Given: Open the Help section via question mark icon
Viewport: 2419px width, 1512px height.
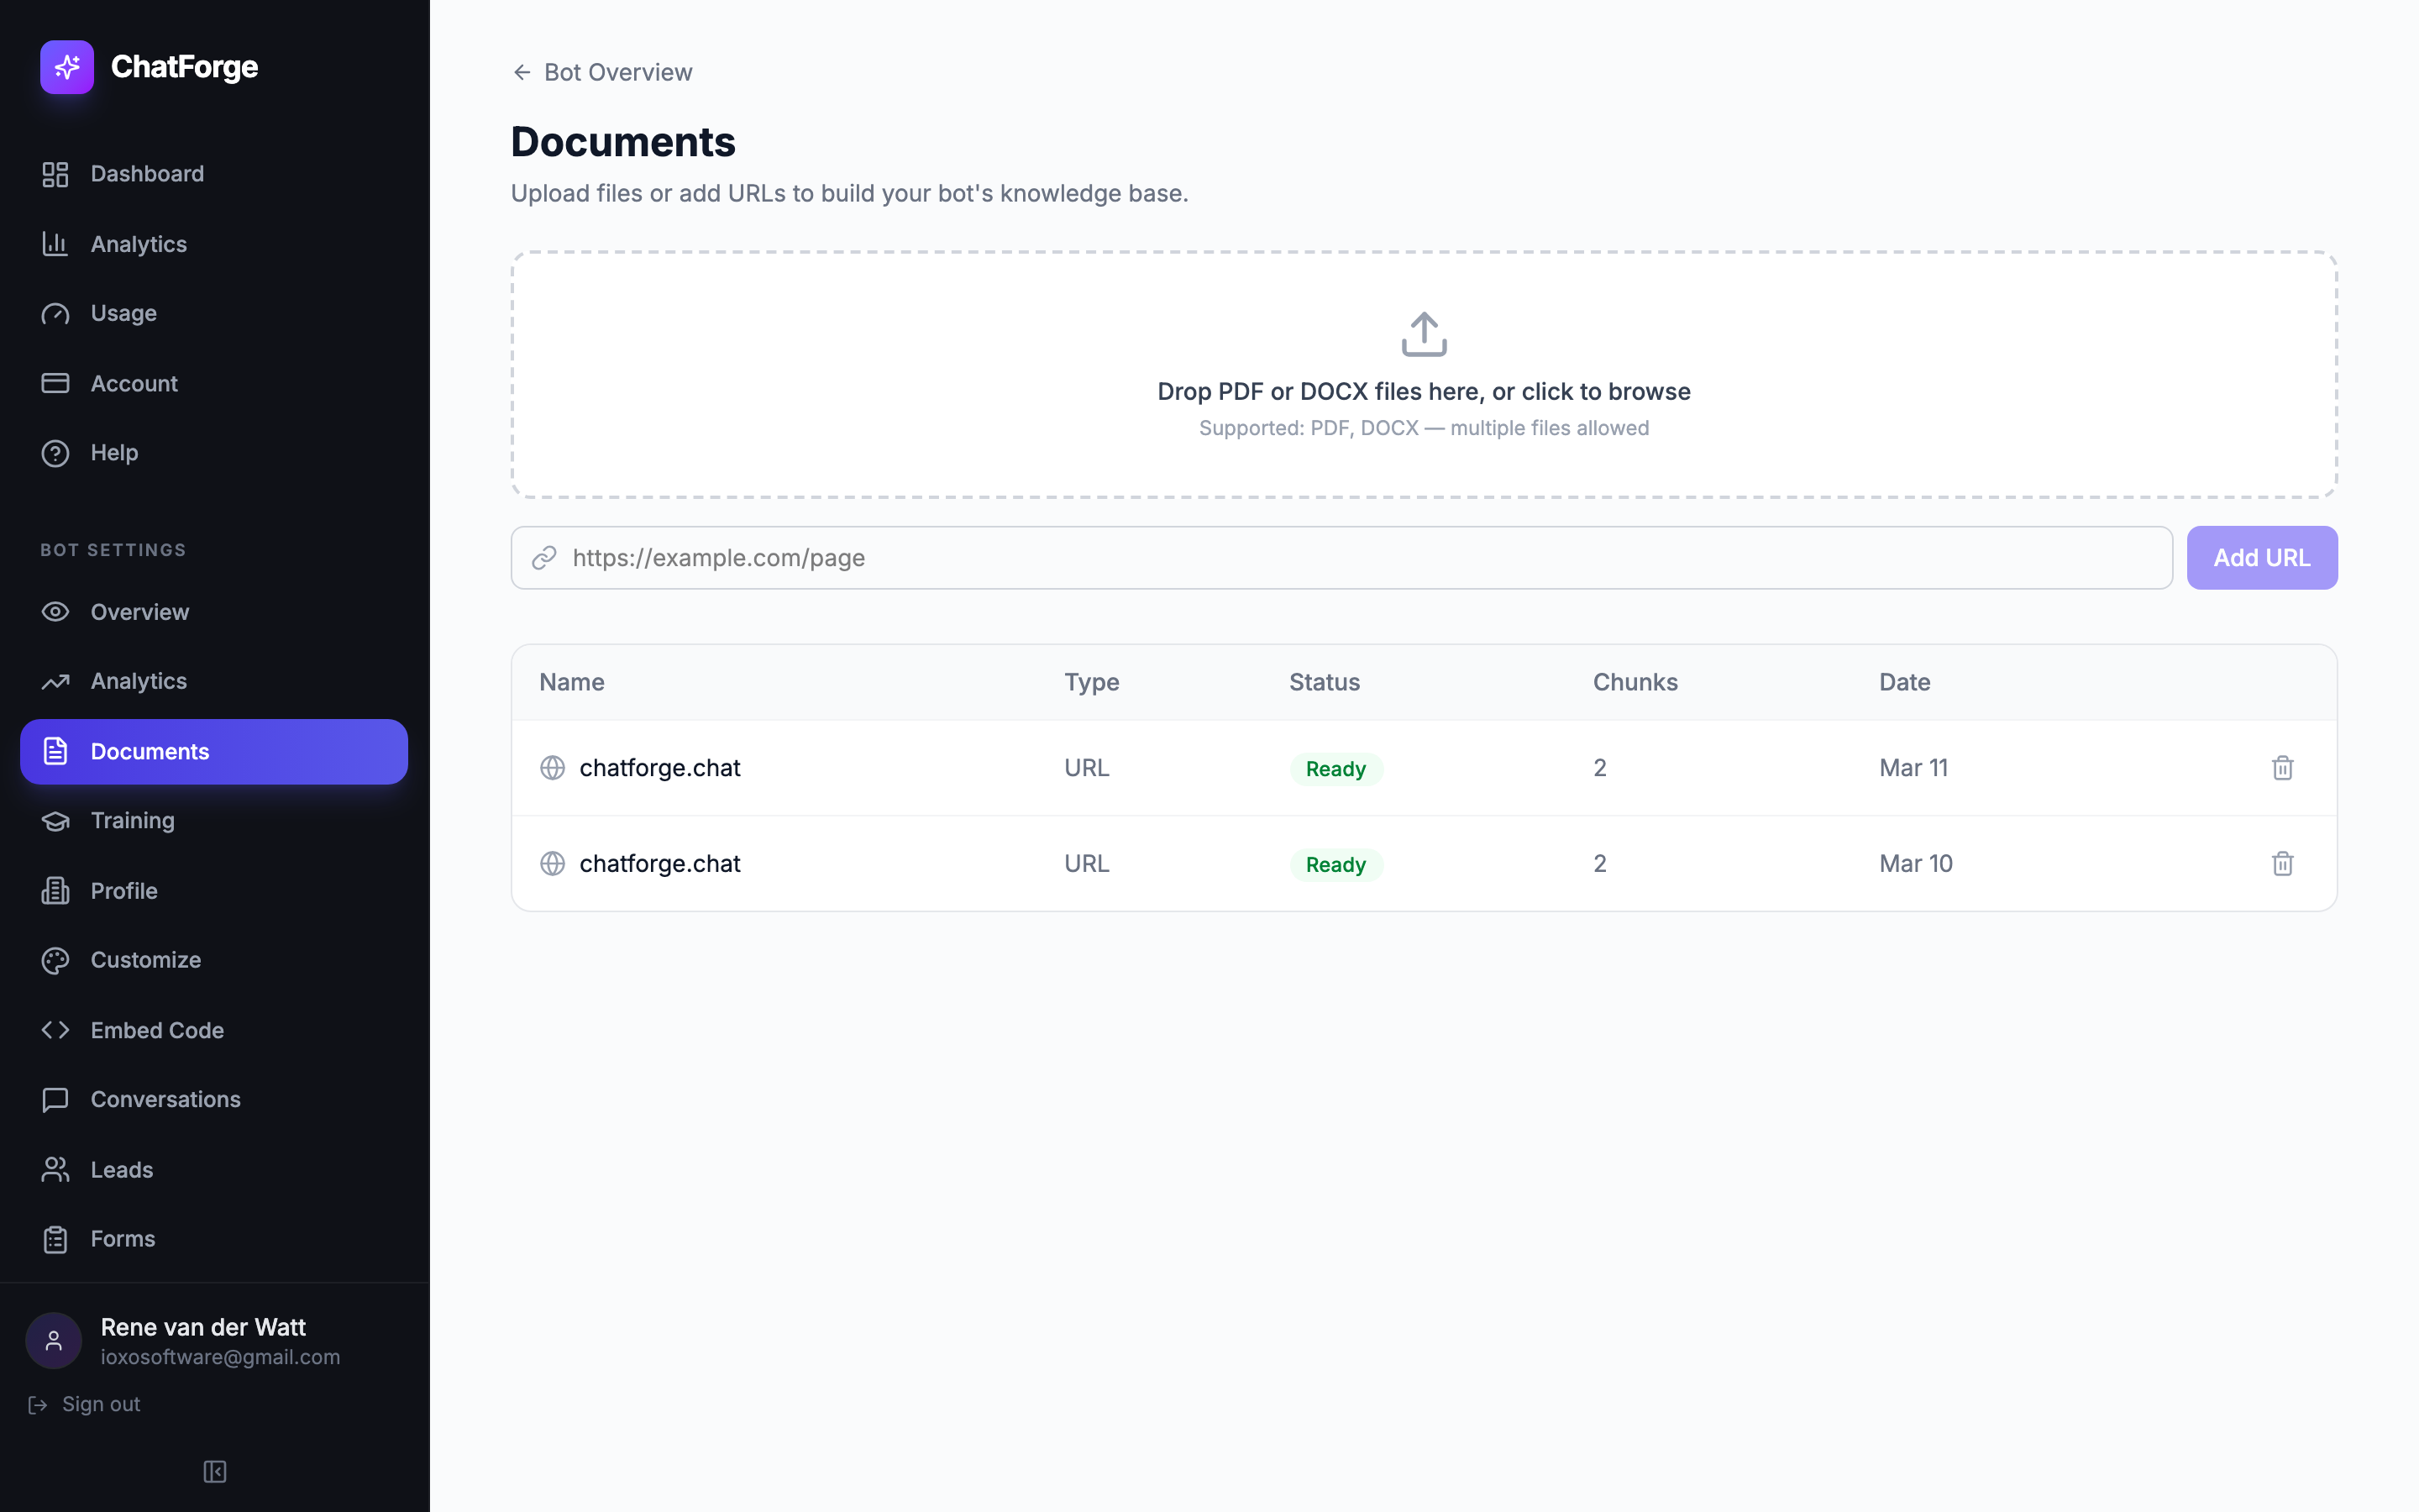Looking at the screenshot, I should [55, 452].
